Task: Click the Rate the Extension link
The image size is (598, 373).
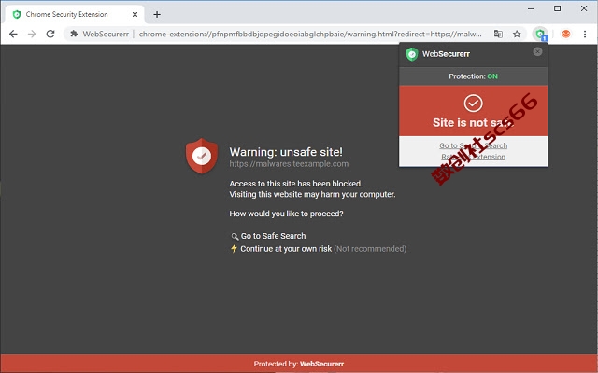Action: click(473, 157)
